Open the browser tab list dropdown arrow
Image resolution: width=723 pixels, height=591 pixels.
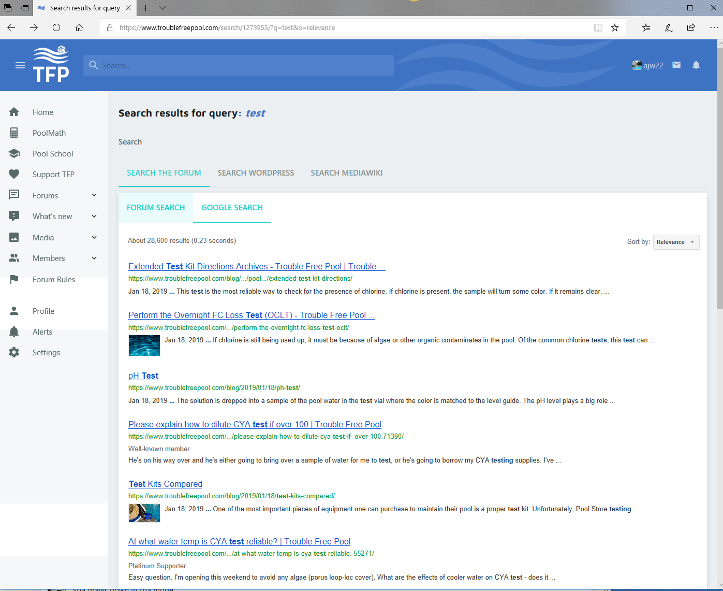tap(163, 8)
